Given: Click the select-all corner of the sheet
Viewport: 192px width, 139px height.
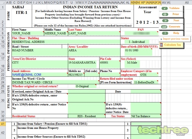Looking at the screenshot, I should [x=3, y=3].
